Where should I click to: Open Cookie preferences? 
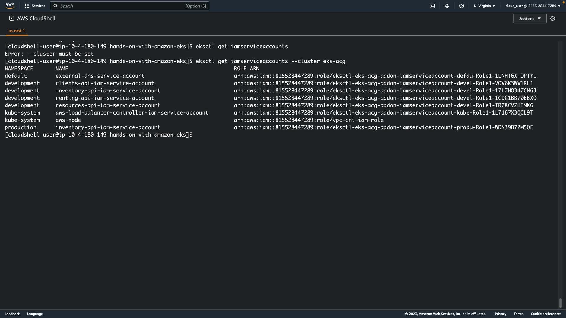pos(546,314)
